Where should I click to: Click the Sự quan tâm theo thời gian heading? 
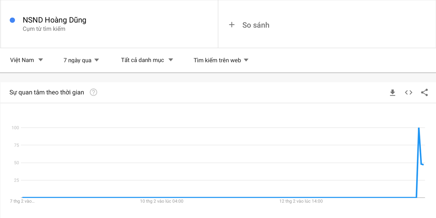point(47,92)
